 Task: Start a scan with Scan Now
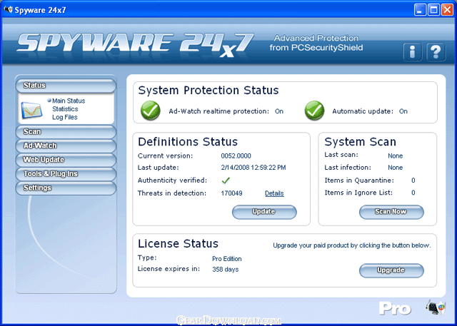coord(391,212)
